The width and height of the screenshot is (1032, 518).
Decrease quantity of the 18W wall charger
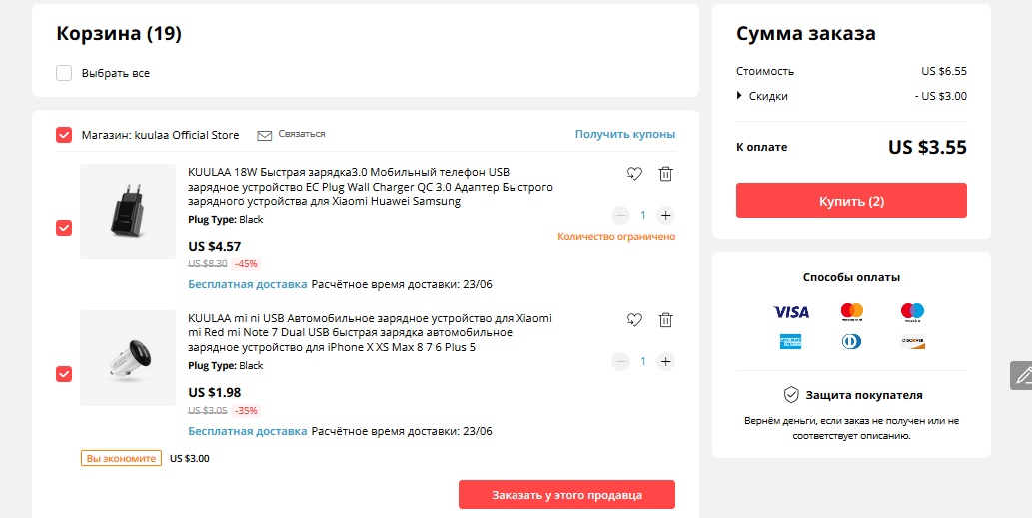621,215
